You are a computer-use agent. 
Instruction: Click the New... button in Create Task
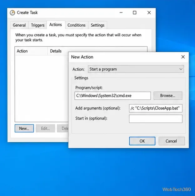(24, 128)
